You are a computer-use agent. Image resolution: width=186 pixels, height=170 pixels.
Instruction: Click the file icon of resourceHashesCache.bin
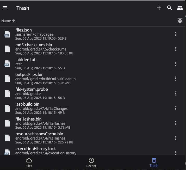[7, 138]
